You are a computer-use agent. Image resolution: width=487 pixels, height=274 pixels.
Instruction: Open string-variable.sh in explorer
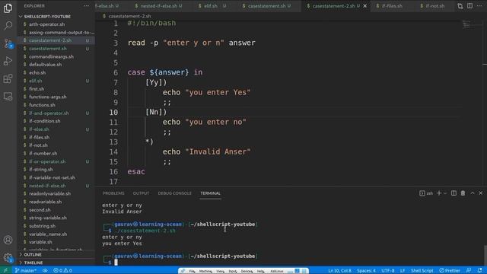click(48, 218)
